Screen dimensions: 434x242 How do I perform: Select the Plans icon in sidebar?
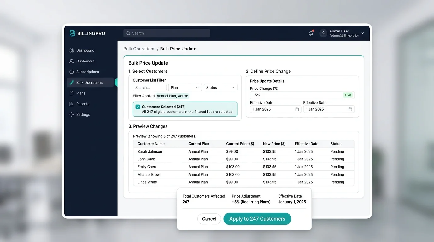pyautogui.click(x=72, y=93)
